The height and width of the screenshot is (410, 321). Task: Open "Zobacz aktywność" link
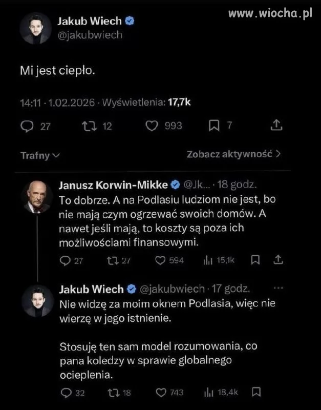tap(234, 153)
